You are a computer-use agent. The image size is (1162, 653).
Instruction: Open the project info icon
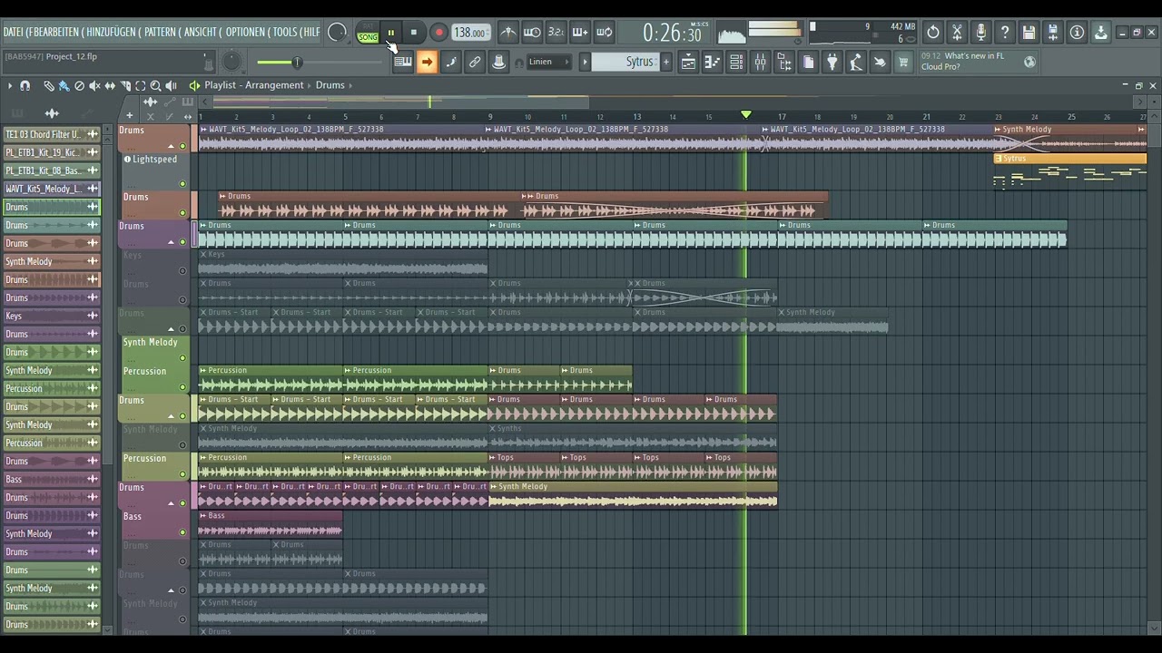1077,33
